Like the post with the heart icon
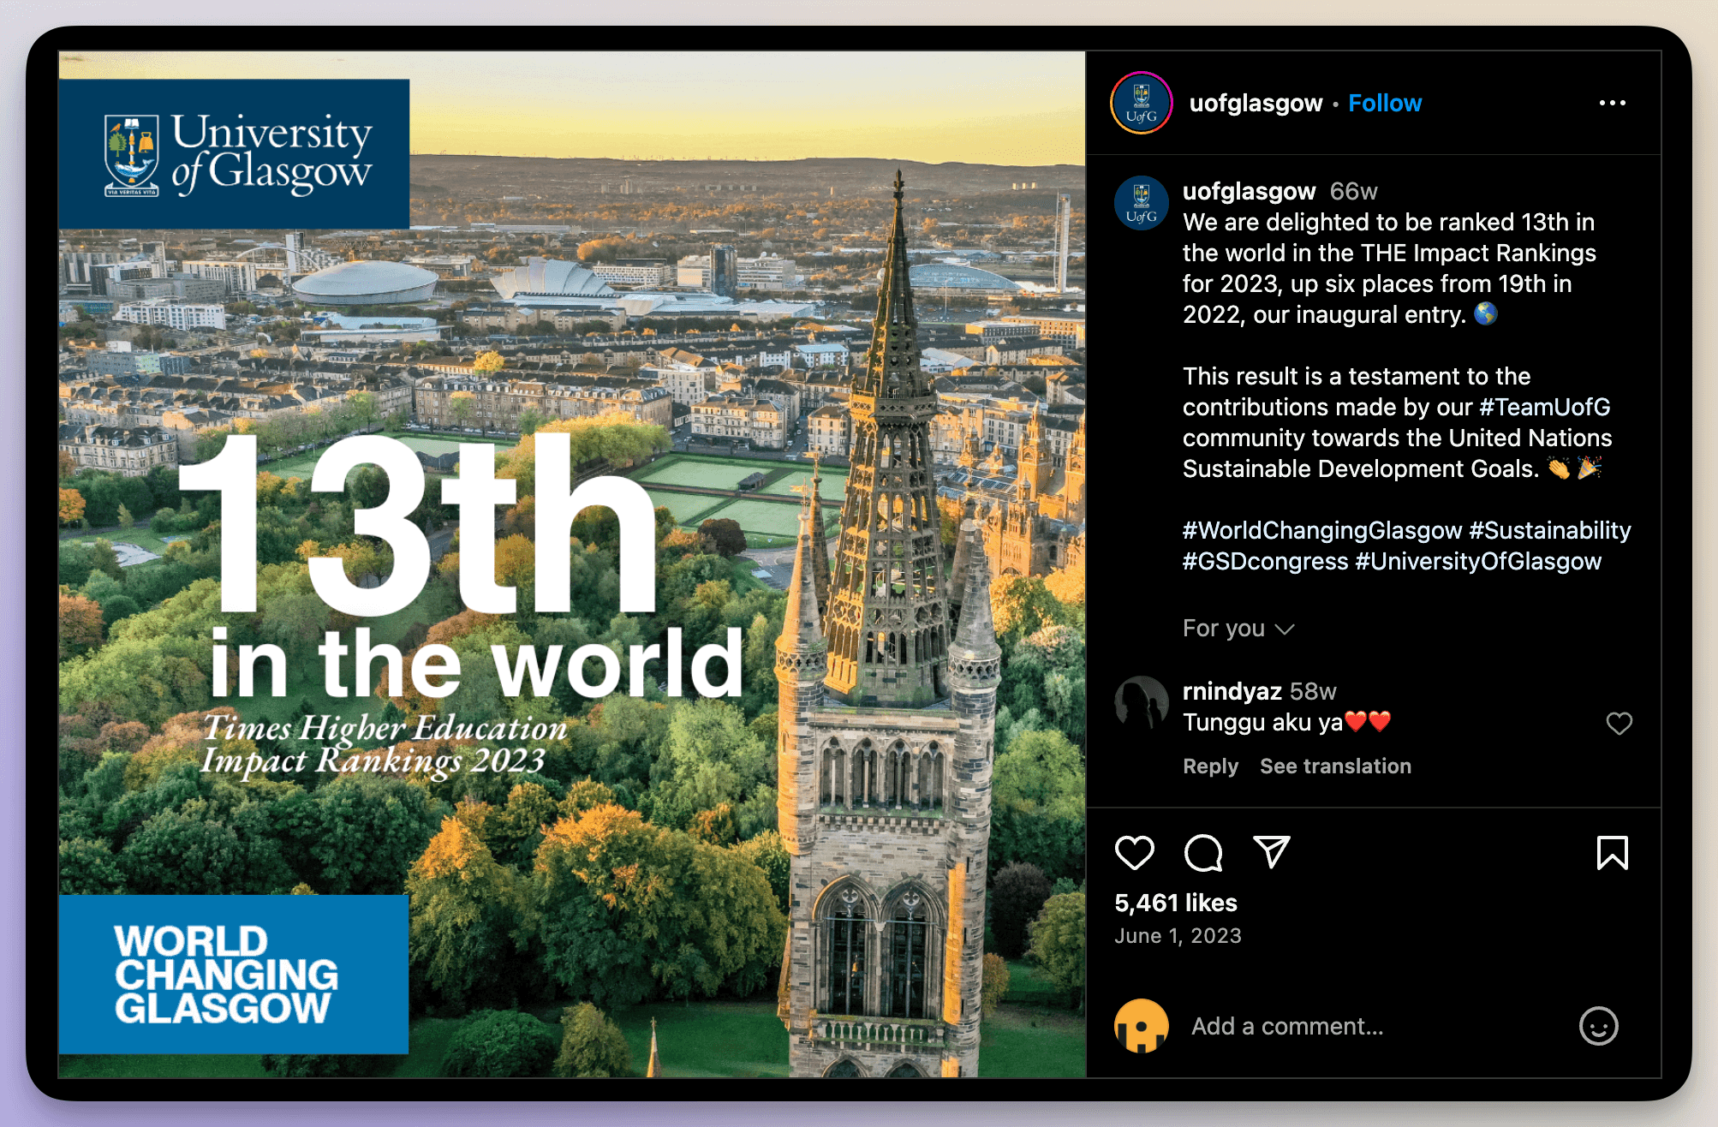The height and width of the screenshot is (1127, 1718). click(1135, 853)
